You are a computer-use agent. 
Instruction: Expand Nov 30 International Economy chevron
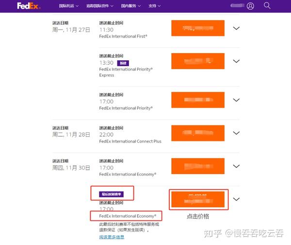point(236,166)
